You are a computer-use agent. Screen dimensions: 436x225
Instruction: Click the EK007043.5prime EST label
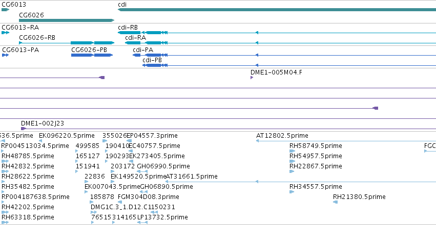pos(112,187)
